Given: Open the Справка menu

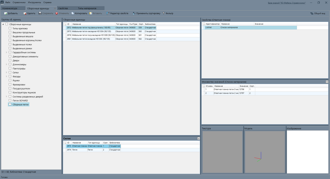Looking at the screenshot, I should (x=47, y=2).
